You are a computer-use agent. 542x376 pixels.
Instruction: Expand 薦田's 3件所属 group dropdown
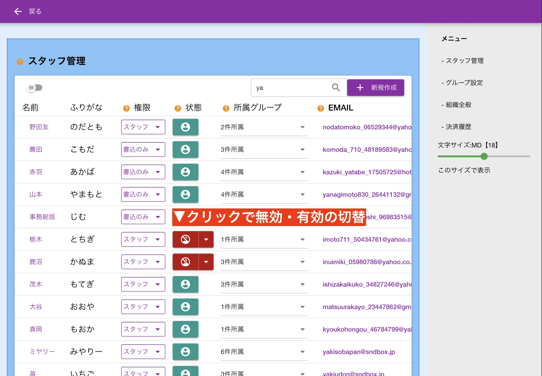coord(302,149)
